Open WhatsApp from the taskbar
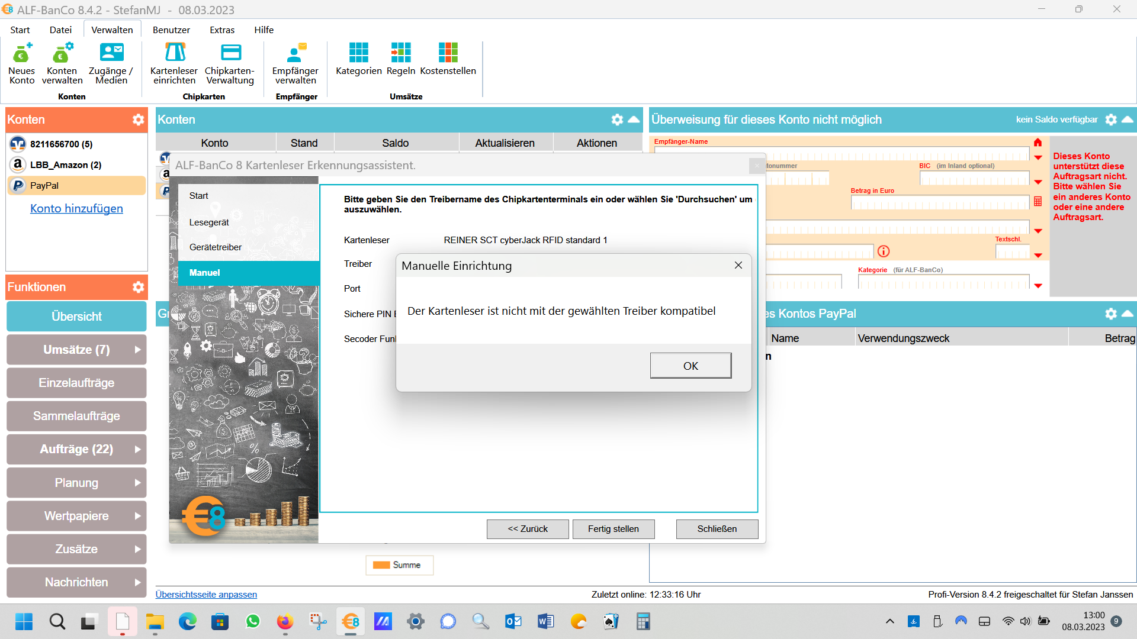 tap(253, 621)
